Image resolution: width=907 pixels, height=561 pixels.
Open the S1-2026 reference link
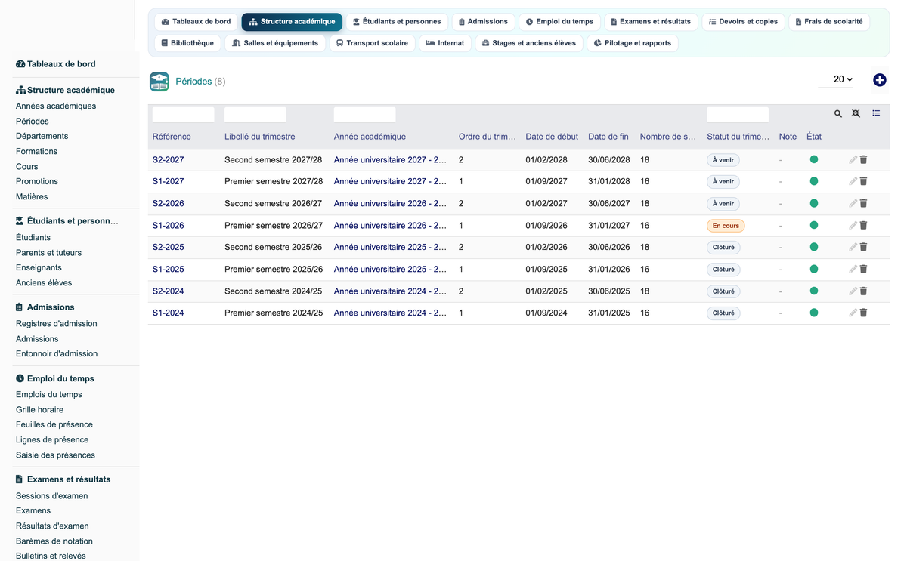pyautogui.click(x=168, y=226)
